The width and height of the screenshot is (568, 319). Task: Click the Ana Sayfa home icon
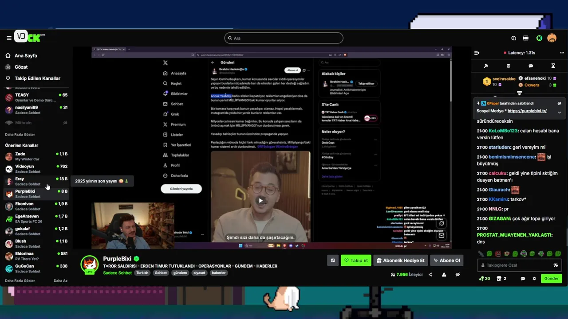point(8,56)
